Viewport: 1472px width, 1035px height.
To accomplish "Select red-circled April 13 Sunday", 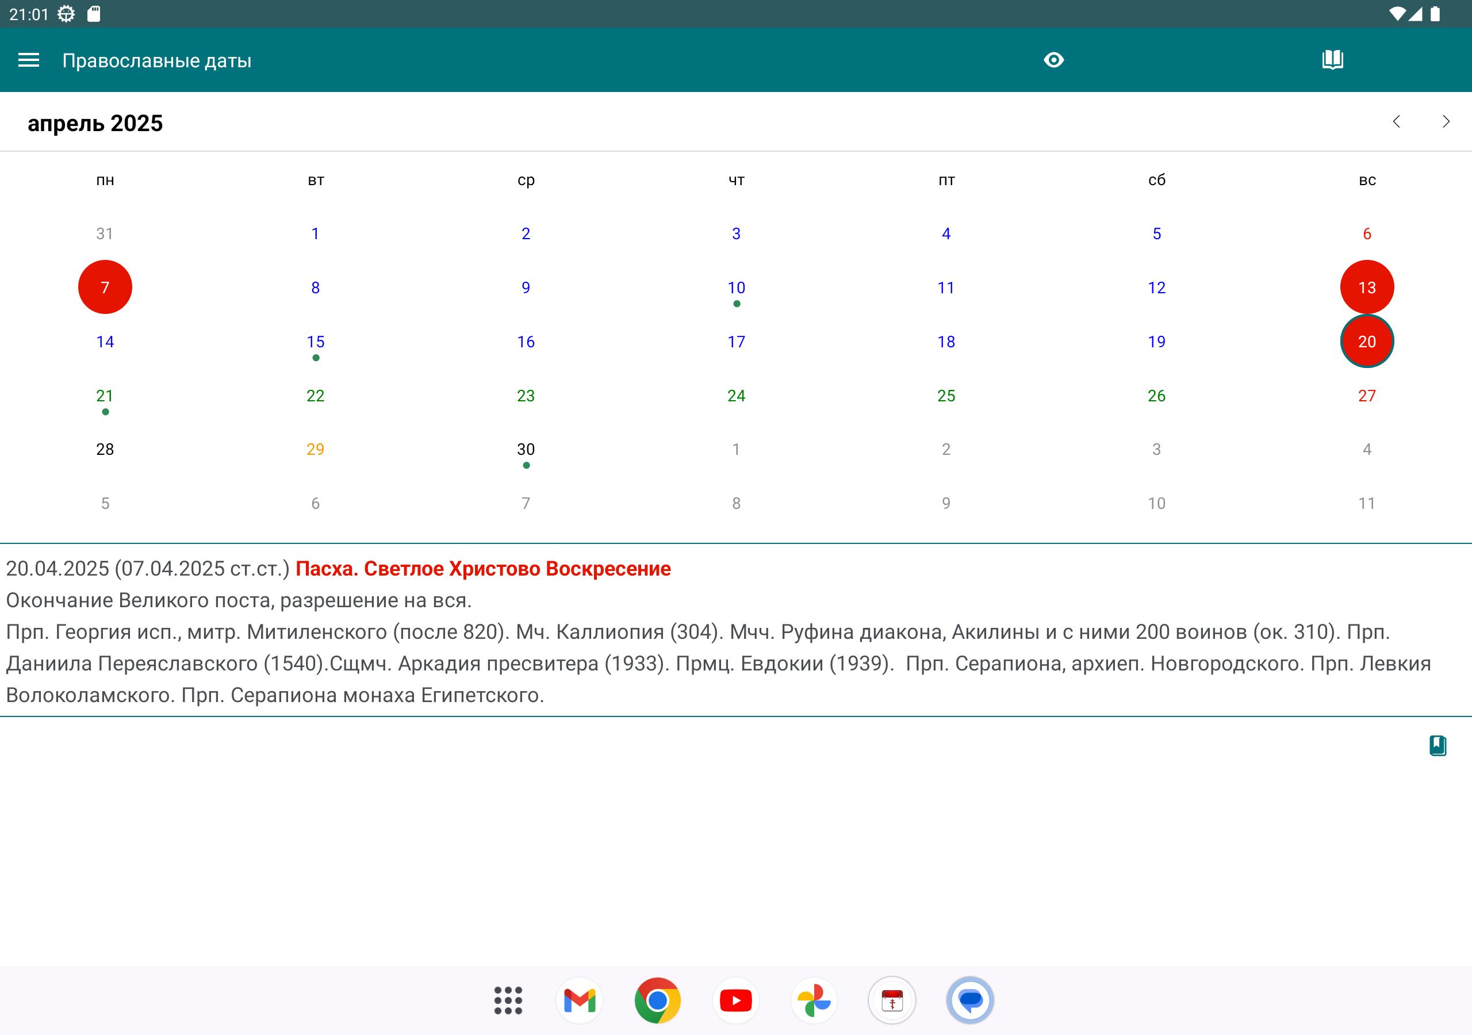I will click(x=1366, y=287).
